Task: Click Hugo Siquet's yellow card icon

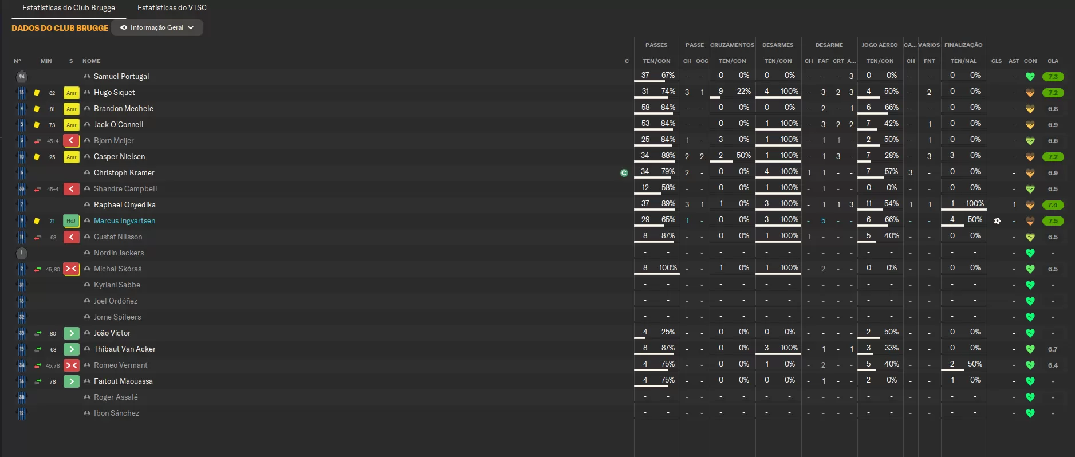Action: (x=37, y=93)
